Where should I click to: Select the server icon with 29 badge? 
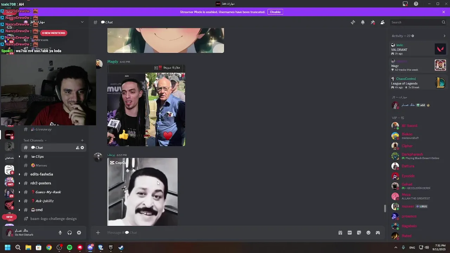[x=9, y=193]
